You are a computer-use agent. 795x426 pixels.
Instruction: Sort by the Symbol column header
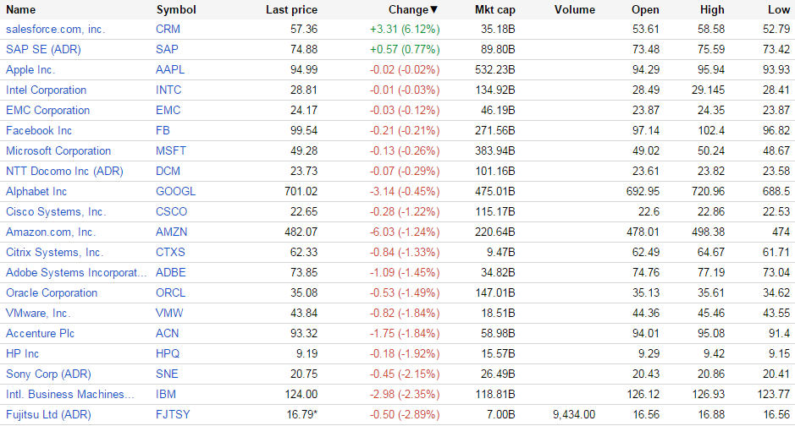click(x=176, y=9)
